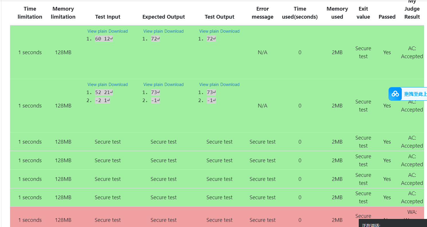Select expected output 72 in first row
The width and height of the screenshot is (427, 227).
pyautogui.click(x=155, y=39)
